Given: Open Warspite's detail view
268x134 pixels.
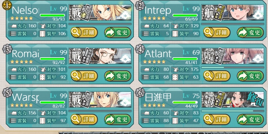Looking at the screenshot, I should (84, 119).
